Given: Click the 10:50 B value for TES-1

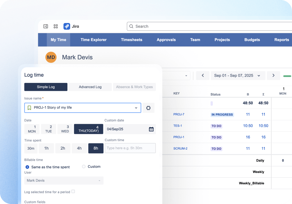Looking at the screenshot, I should point(248,126).
